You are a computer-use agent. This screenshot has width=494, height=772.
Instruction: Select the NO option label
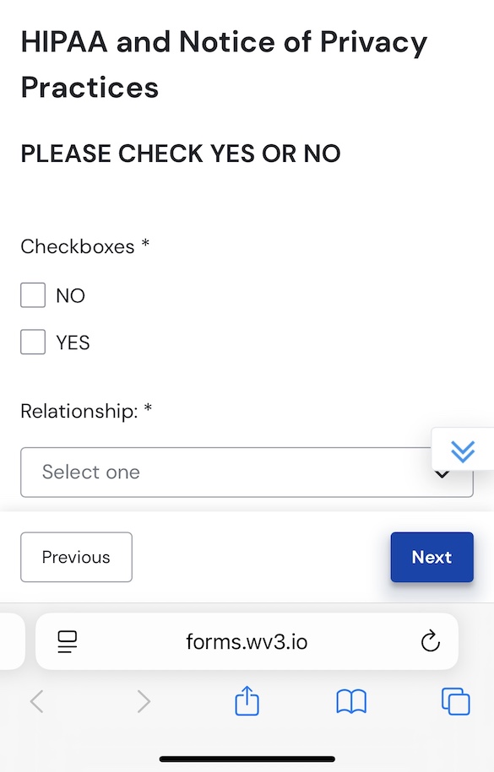pyautogui.click(x=70, y=295)
